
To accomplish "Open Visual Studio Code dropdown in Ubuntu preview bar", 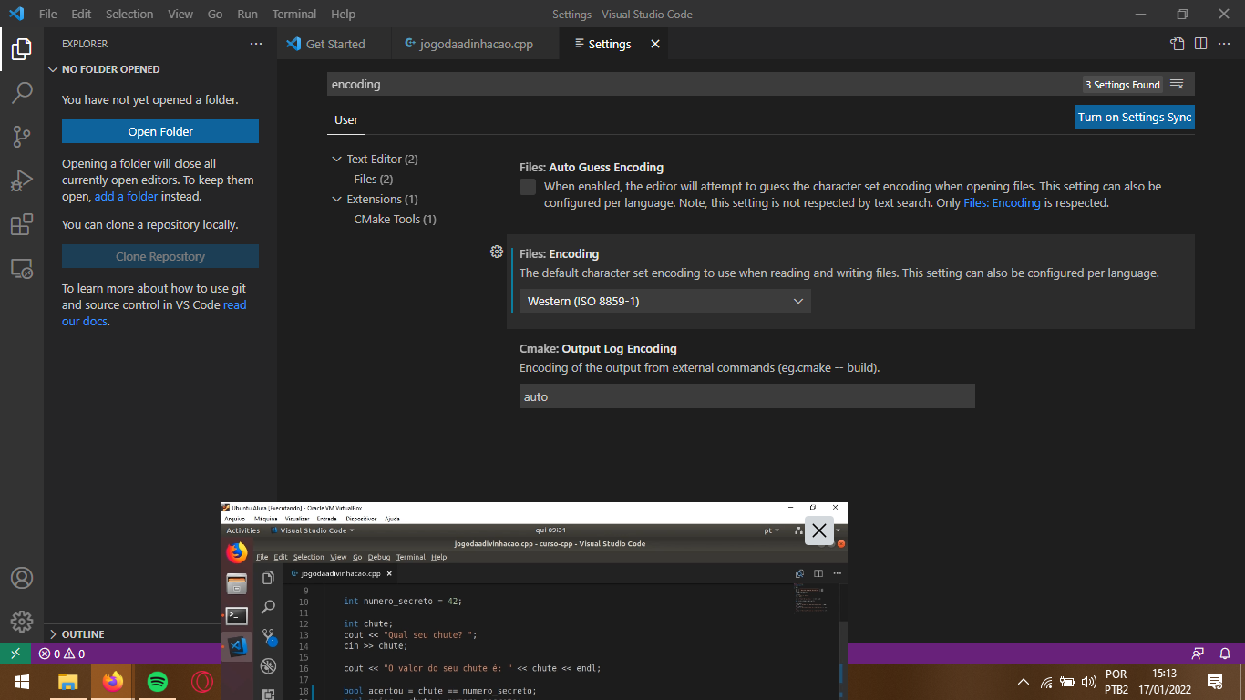I will coord(313,530).
